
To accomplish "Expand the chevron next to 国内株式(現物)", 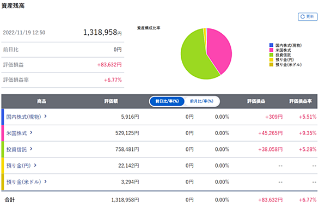I will pos(46,116).
